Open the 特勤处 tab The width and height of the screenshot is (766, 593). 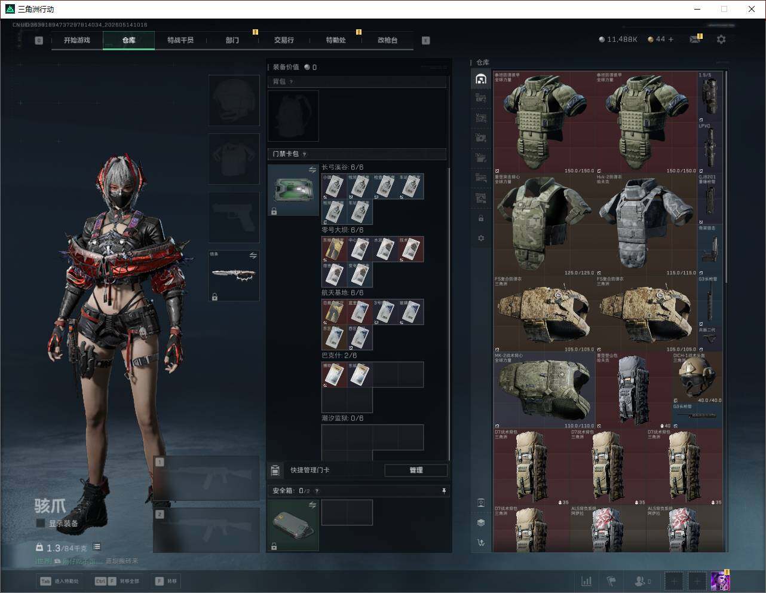coord(336,40)
